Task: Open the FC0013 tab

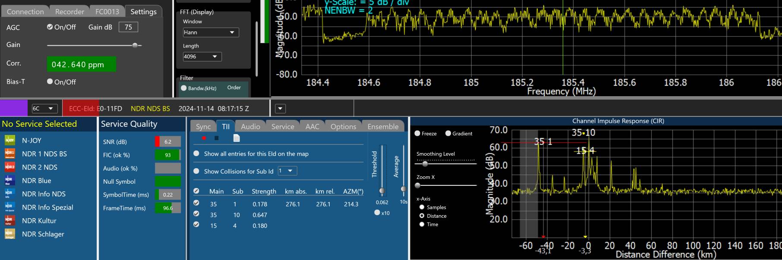Action: [x=107, y=12]
